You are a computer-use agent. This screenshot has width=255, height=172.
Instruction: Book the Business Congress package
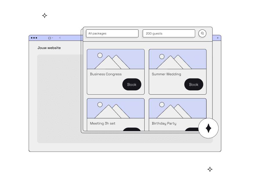coord(132,85)
